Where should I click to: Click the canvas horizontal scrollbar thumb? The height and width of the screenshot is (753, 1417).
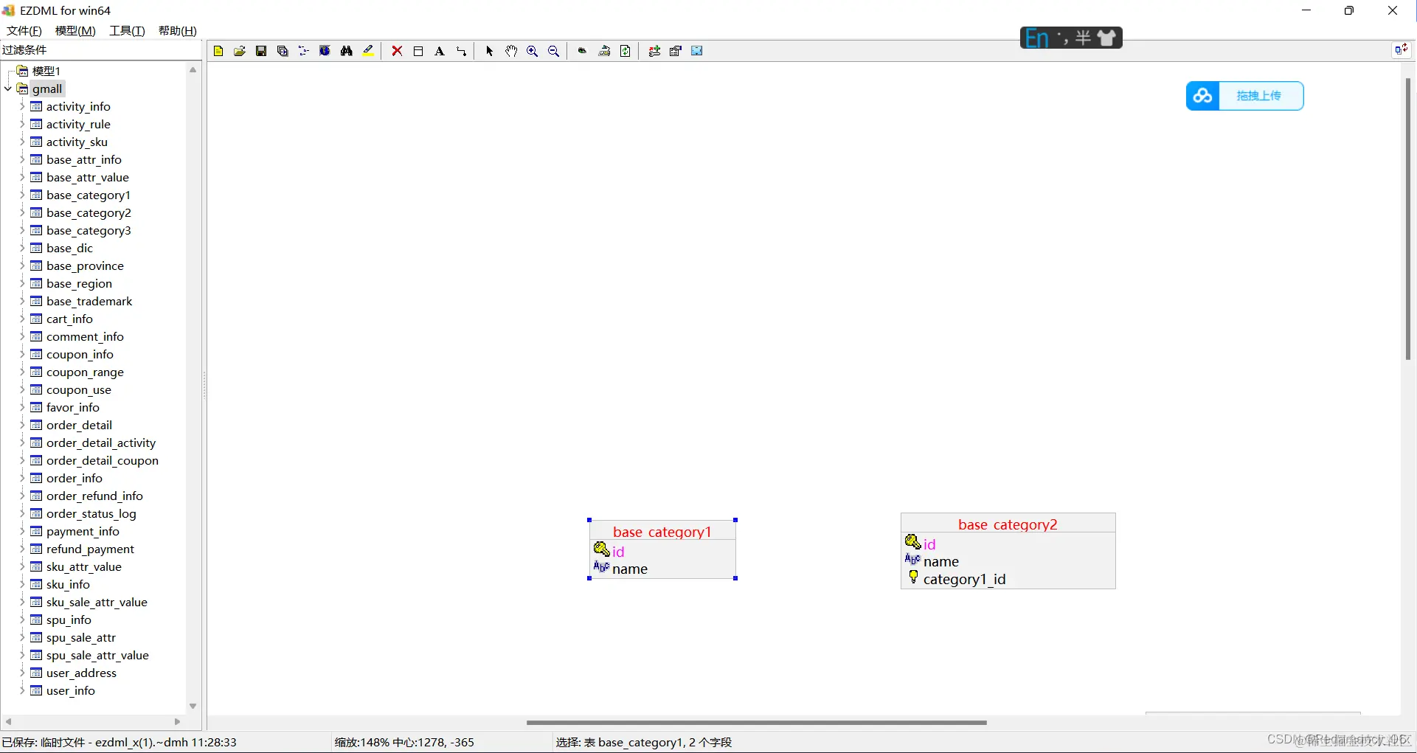point(756,723)
